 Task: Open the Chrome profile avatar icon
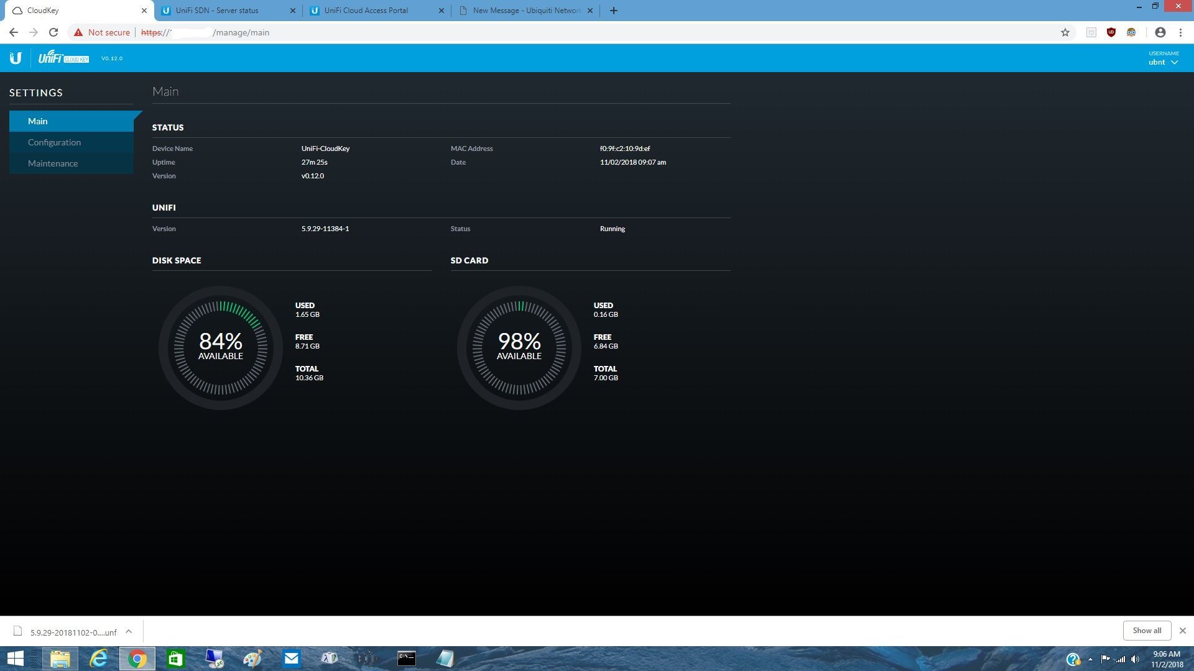pyautogui.click(x=1160, y=32)
